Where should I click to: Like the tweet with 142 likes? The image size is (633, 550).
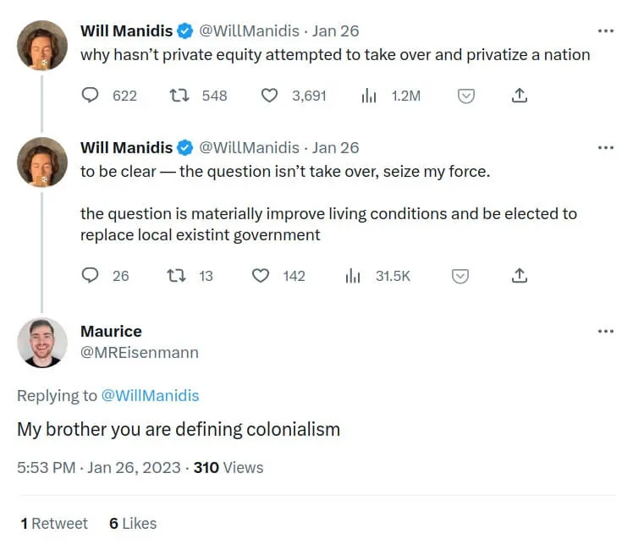point(261,276)
